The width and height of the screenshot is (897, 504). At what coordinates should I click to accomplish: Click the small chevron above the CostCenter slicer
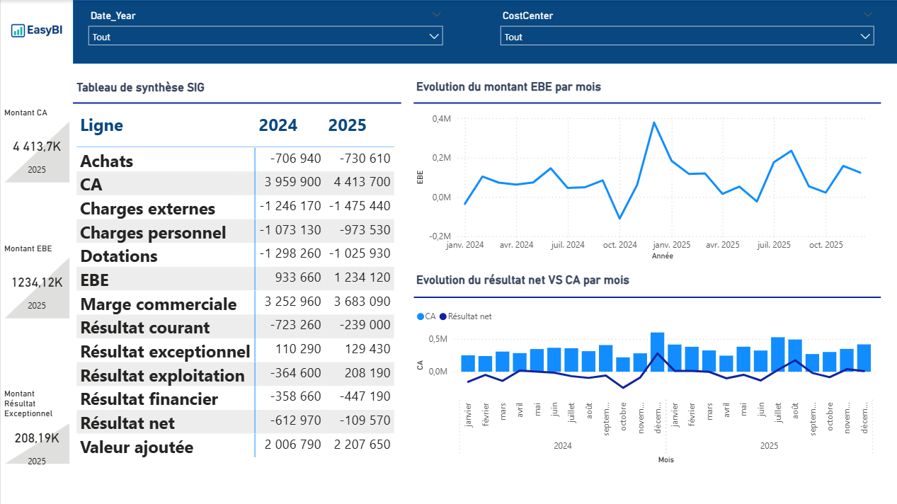[868, 14]
